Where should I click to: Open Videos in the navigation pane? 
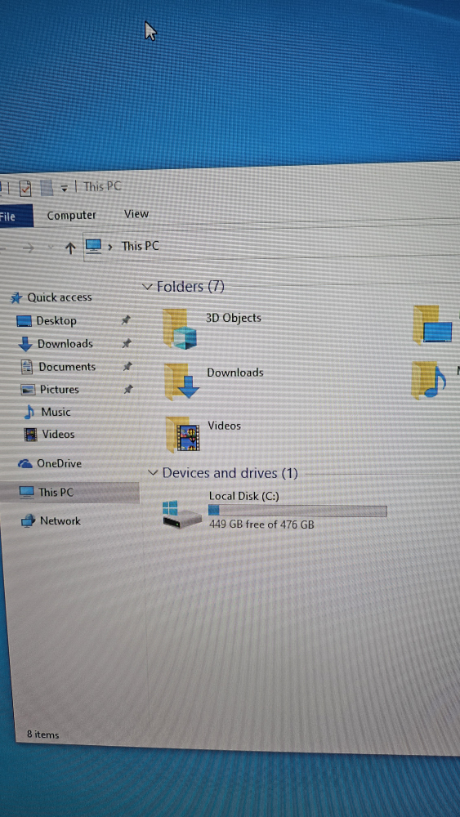click(58, 435)
